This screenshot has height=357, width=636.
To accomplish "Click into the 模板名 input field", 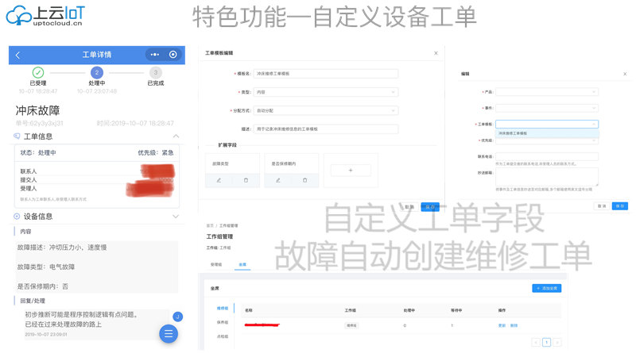I will point(325,74).
